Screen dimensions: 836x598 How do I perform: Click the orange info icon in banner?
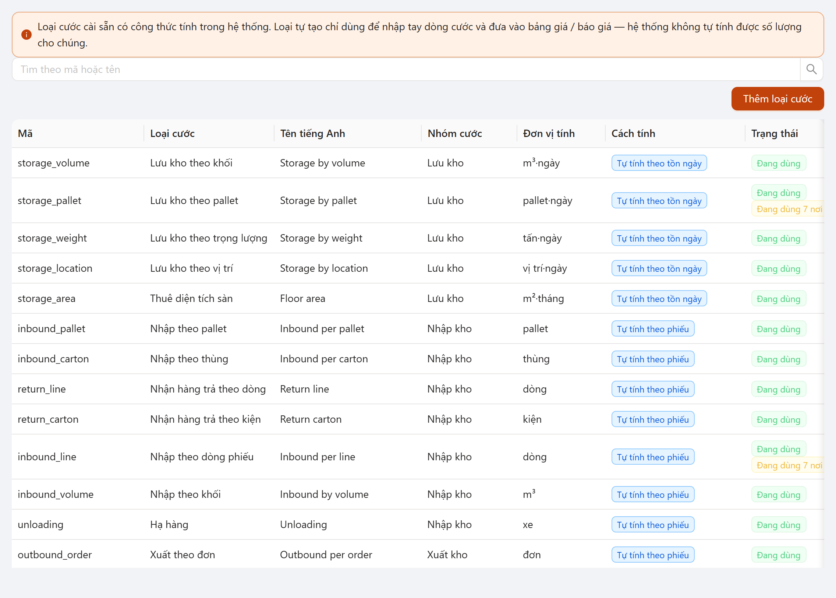(x=26, y=35)
